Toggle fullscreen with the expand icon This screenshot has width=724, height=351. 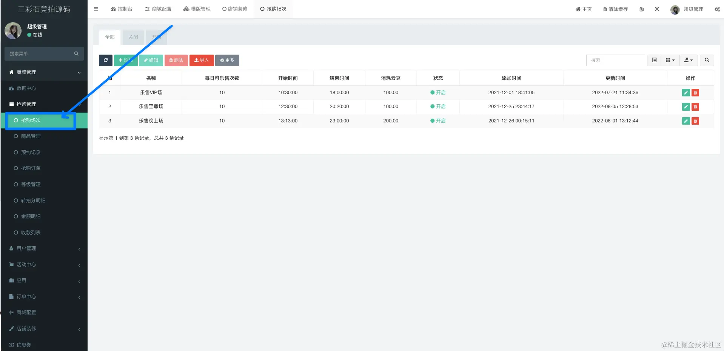coord(657,9)
